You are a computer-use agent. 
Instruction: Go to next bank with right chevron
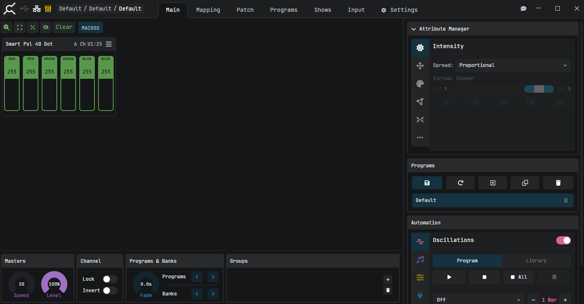[213, 294]
